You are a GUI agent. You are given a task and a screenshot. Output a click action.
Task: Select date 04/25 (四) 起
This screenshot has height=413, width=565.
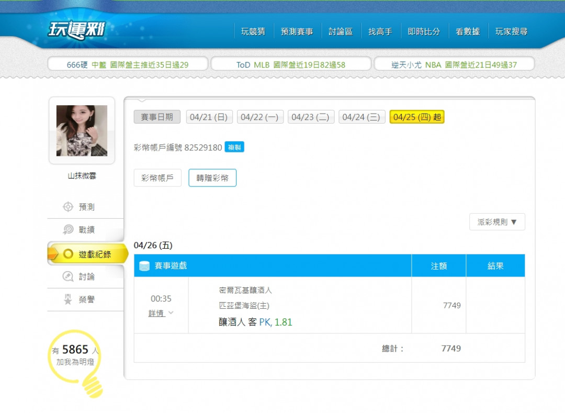[417, 117]
